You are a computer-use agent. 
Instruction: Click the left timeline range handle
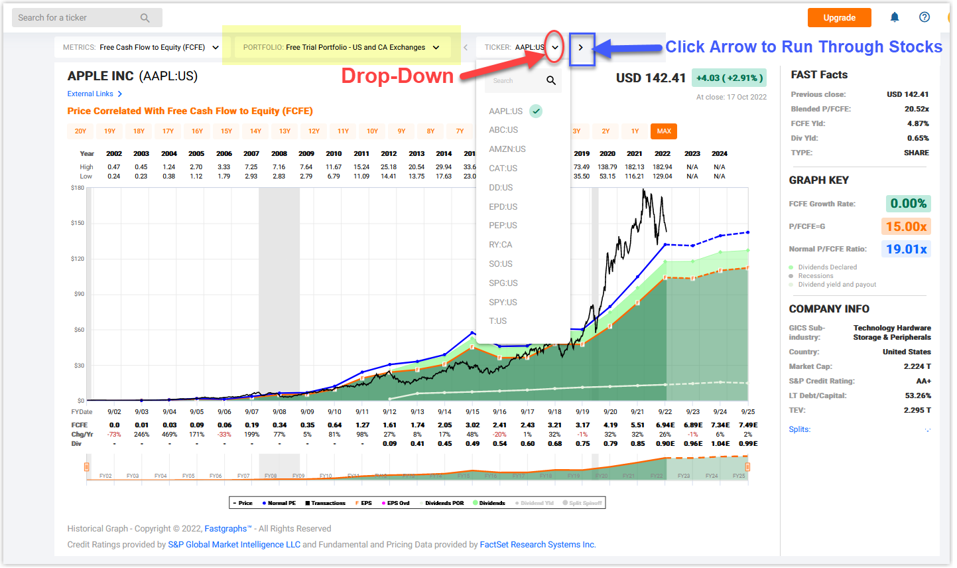coord(87,467)
